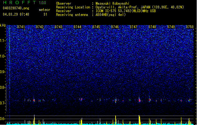Click the Receiving antenna label

point(72,15)
